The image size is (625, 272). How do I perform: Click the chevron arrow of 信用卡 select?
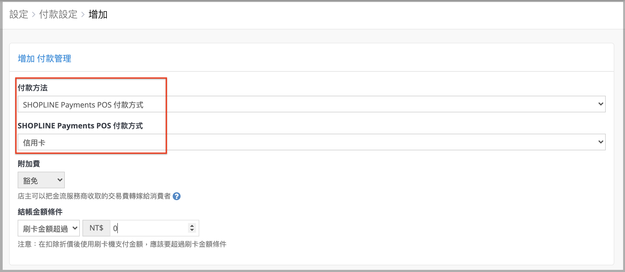[601, 142]
